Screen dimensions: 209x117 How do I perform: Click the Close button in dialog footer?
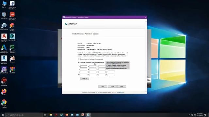pyautogui.click(x=112, y=86)
